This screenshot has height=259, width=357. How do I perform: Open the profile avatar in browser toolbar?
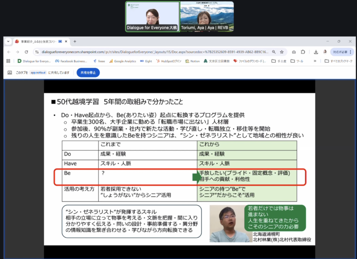point(325,52)
